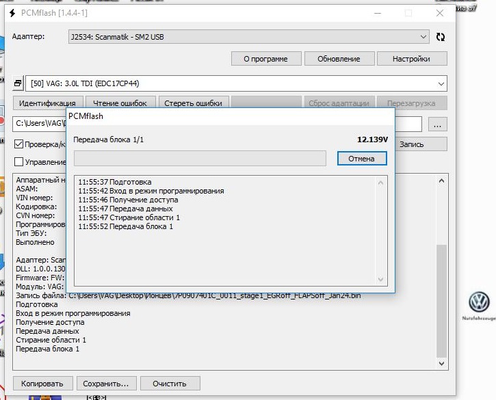Click the Копировать button
This screenshot has width=496, height=400.
42,384
